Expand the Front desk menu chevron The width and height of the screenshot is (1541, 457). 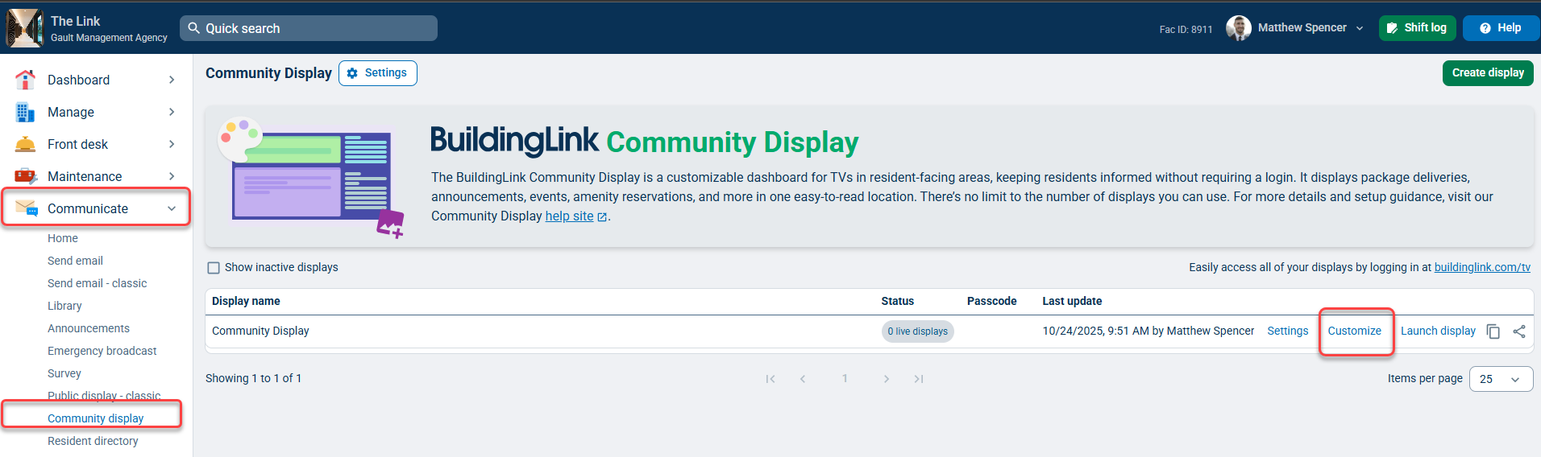coord(172,144)
